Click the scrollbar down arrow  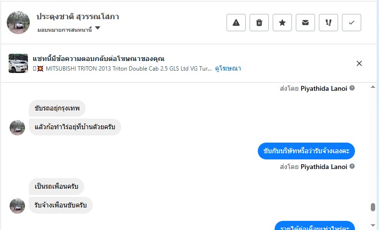click(x=373, y=225)
